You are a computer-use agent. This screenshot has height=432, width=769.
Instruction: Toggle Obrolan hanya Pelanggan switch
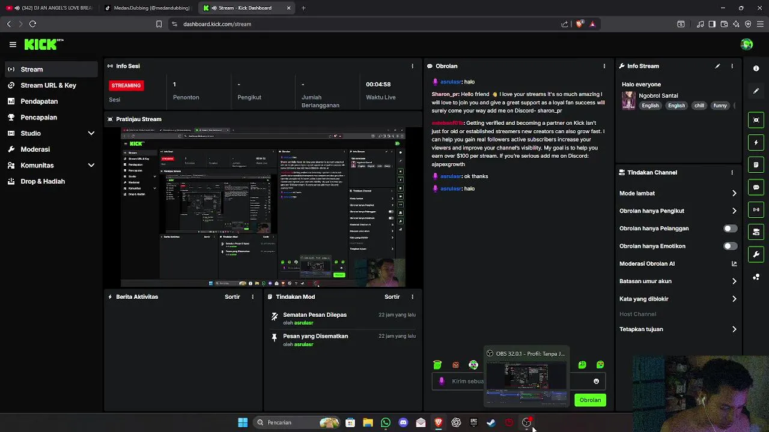tap(730, 229)
